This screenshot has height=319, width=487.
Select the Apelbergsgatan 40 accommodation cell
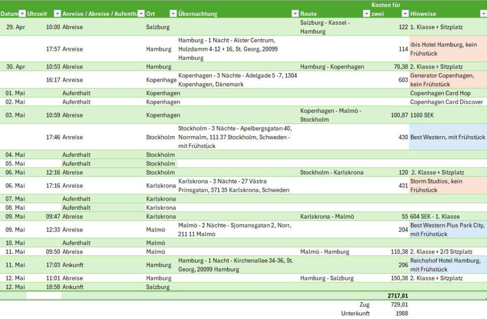tap(238, 137)
